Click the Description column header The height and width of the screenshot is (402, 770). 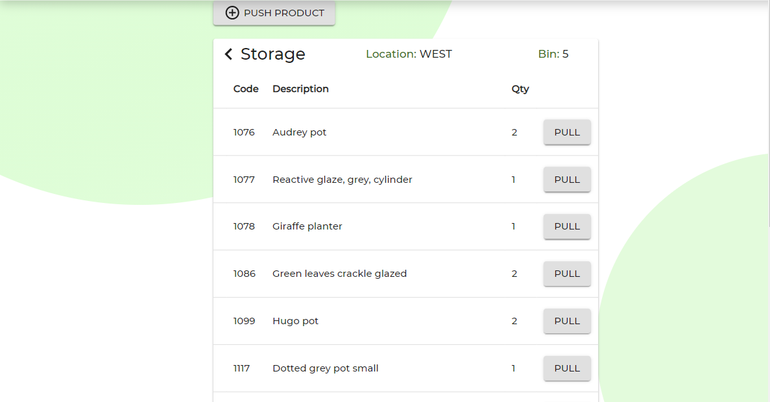[x=300, y=89]
